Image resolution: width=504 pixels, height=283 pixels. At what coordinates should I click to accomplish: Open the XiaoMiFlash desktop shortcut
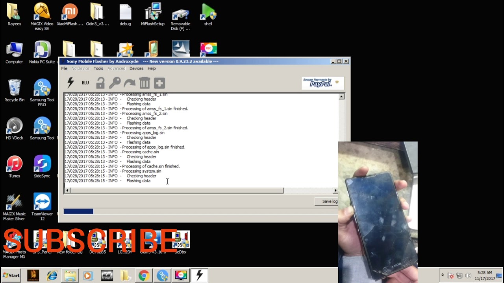click(x=70, y=15)
